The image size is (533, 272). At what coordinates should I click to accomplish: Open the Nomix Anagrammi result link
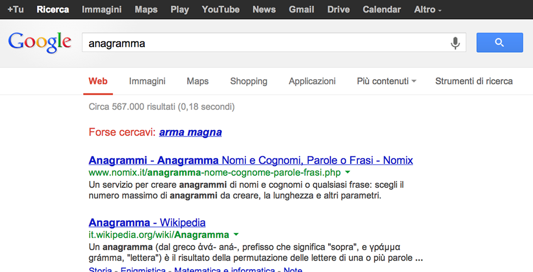point(251,160)
